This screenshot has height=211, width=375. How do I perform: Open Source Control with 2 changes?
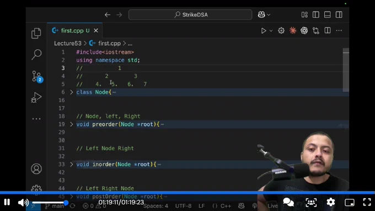37,77
